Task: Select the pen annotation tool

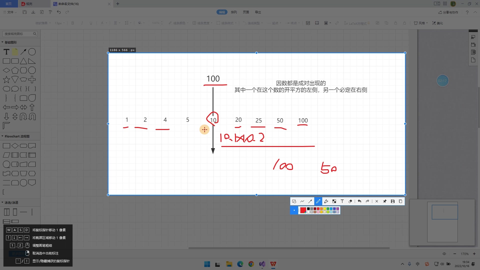Action: (318, 201)
